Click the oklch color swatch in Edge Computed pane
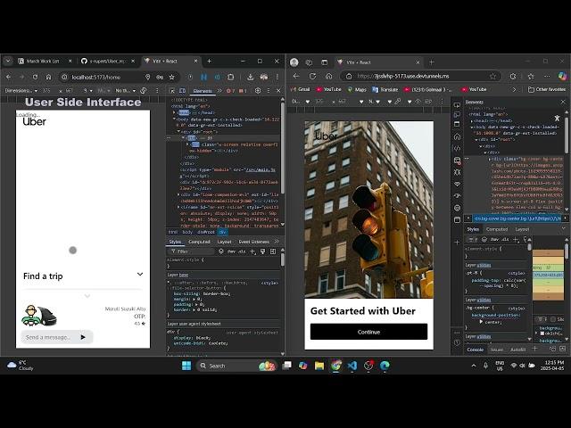This screenshot has width=571, height=428. [x=542, y=333]
